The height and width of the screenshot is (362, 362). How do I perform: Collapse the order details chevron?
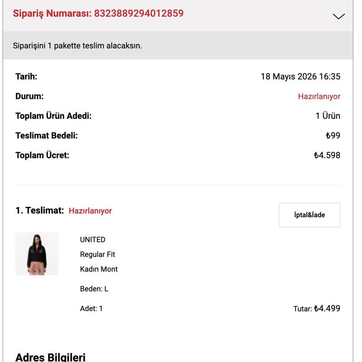339,16
